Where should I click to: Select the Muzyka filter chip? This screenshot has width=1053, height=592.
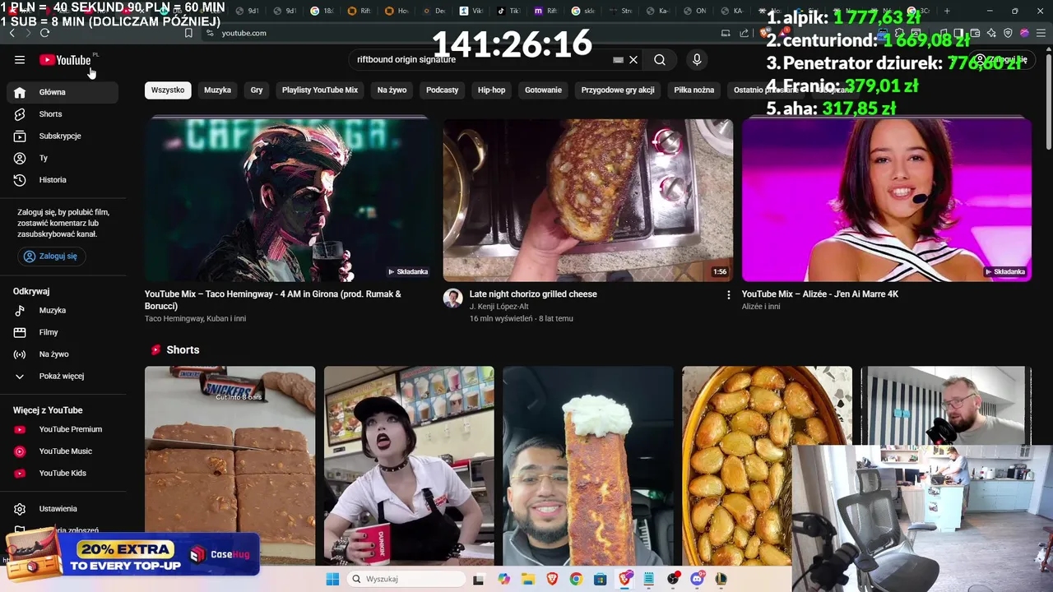(217, 90)
